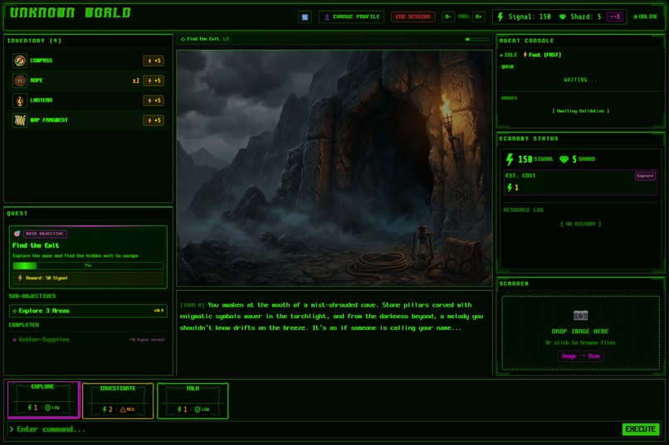
Task: Click the diamond icon before Explore 3 Areas
Action: click(14, 311)
